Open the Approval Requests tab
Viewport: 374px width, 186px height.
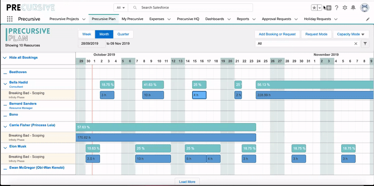click(x=276, y=19)
